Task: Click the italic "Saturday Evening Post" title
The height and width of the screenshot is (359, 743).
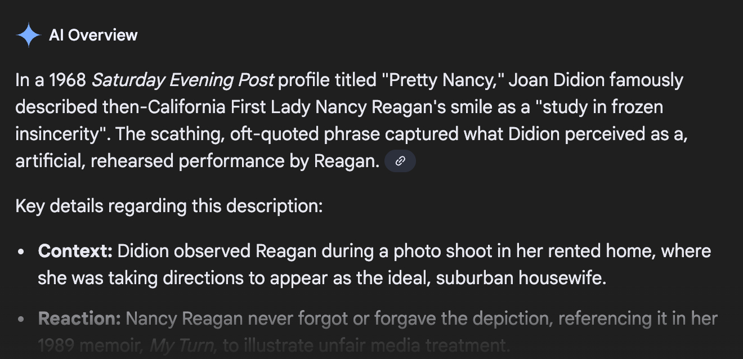Action: tap(183, 80)
